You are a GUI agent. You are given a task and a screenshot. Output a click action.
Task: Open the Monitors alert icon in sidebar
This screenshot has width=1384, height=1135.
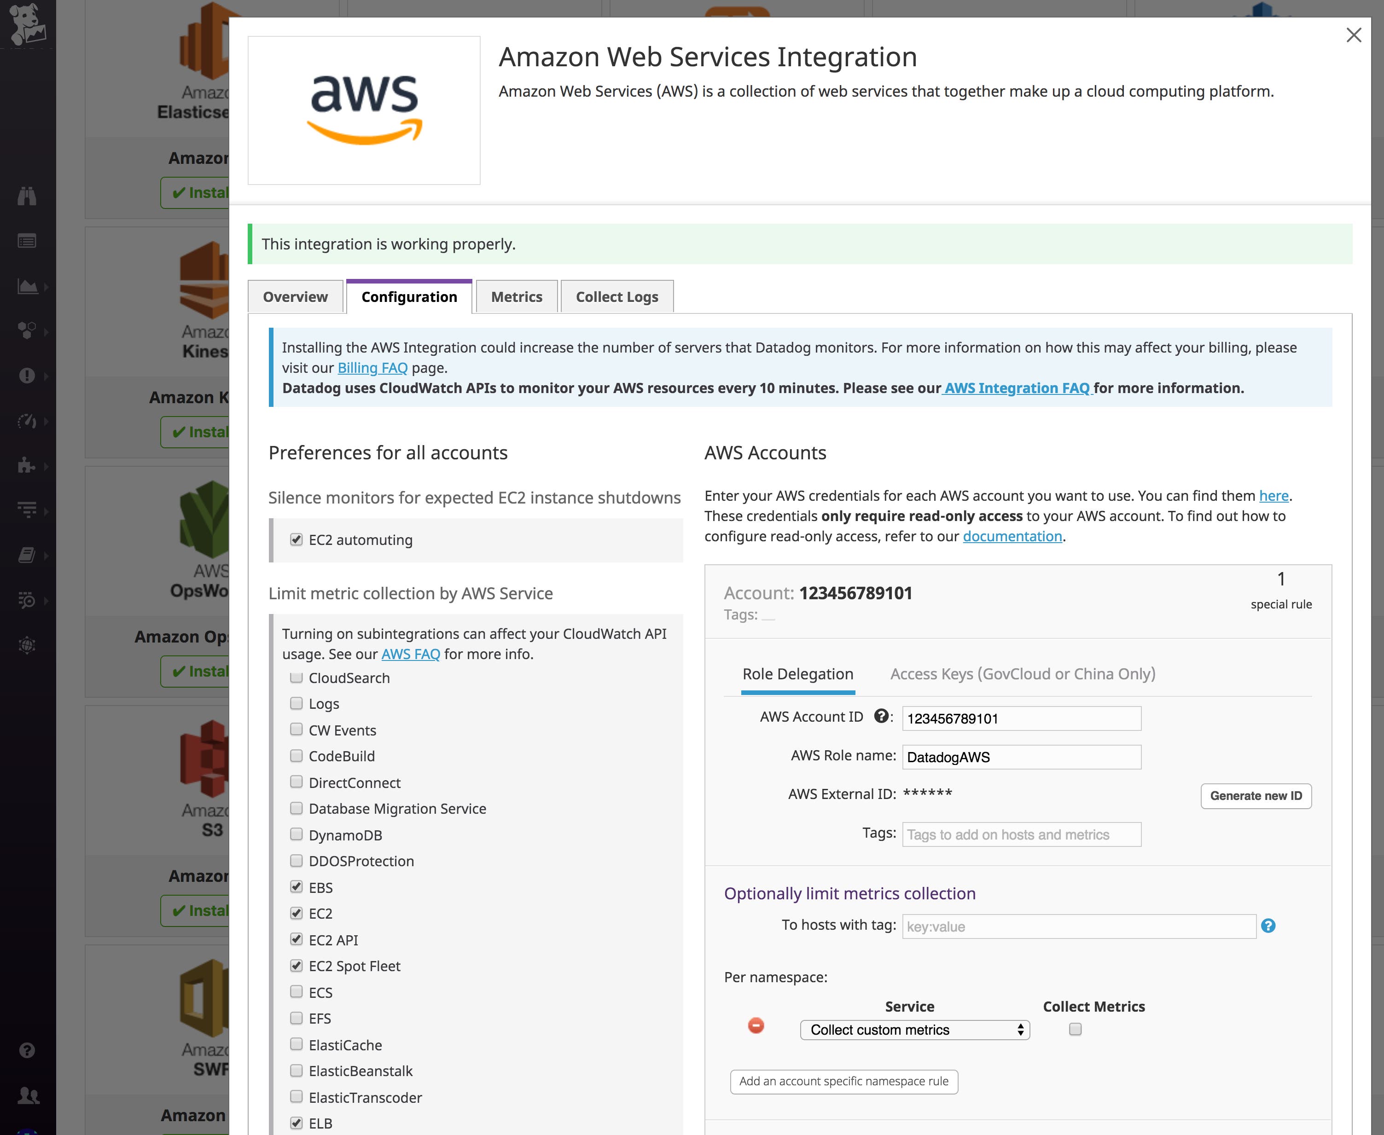coord(28,376)
